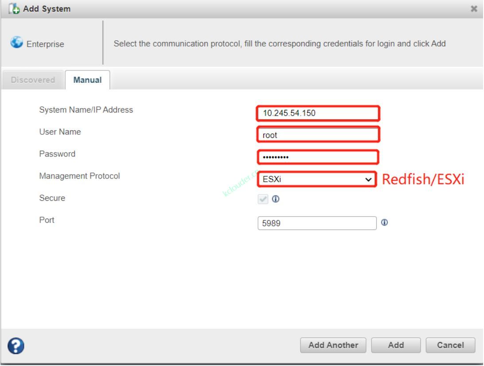Screen dimensions: 484x366
Task: Focus the System Name/IP Address field
Action: [318, 113]
